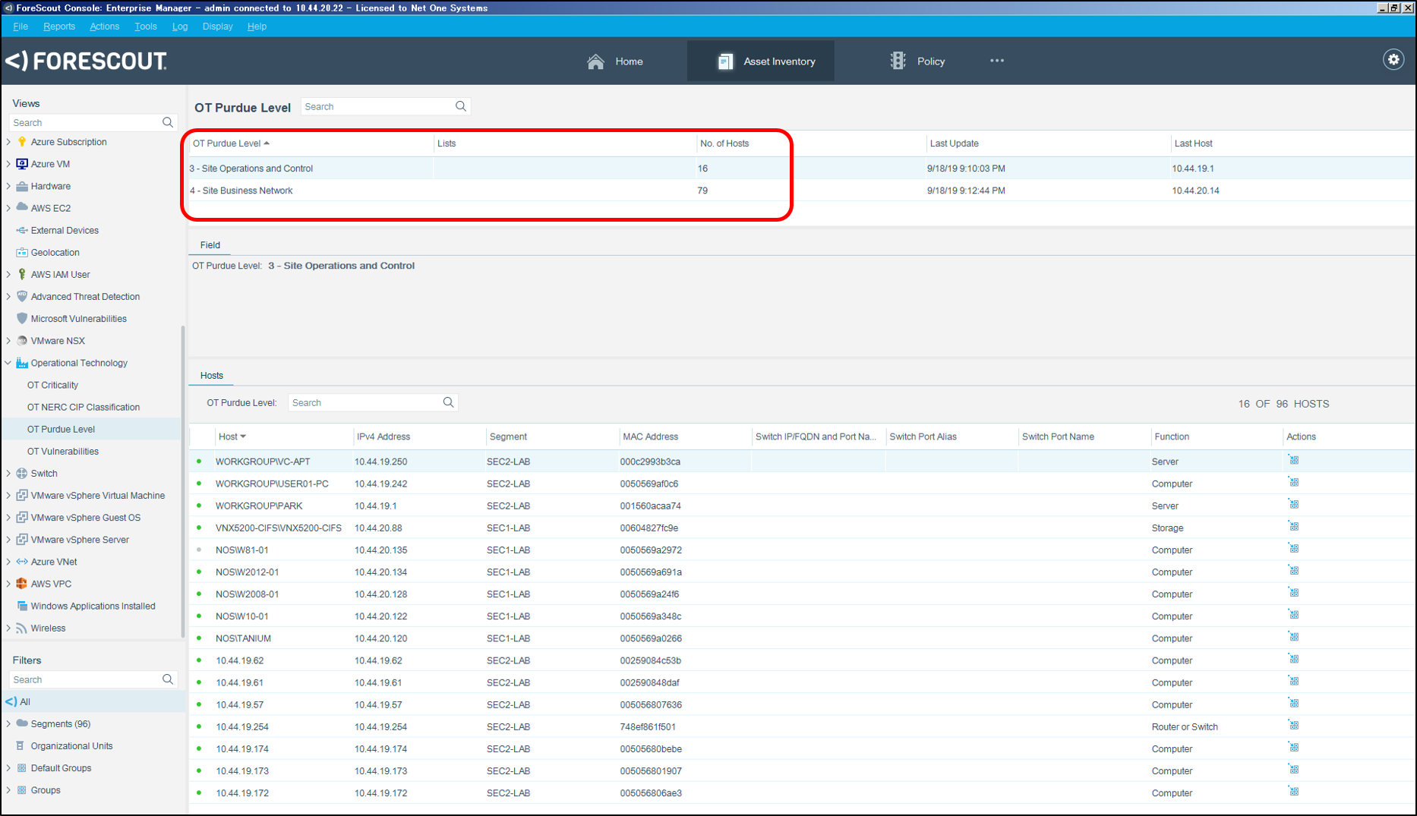Open actions icon for NOS\TANIUM row
The height and width of the screenshot is (816, 1417).
pyautogui.click(x=1294, y=637)
